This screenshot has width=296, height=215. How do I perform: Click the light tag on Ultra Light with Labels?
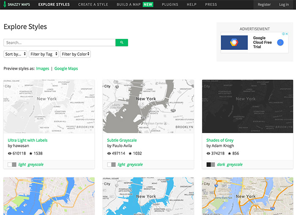[x=22, y=164]
